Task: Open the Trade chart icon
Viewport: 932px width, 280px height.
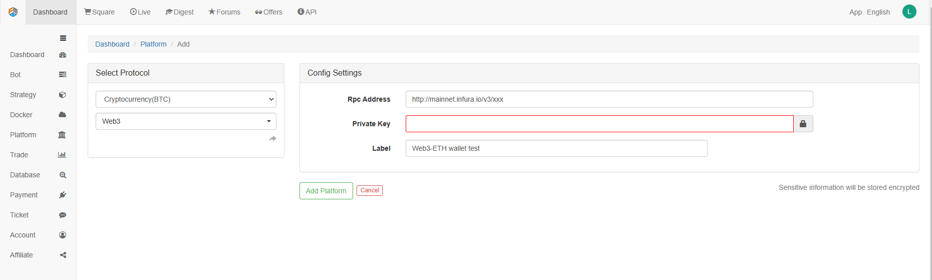Action: point(62,155)
